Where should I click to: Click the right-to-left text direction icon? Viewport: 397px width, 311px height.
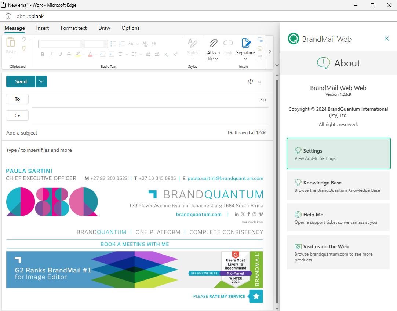[157, 54]
